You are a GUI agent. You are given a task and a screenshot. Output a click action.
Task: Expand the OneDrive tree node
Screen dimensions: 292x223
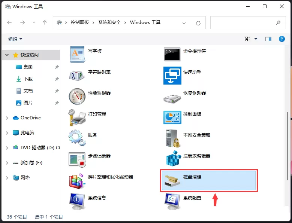point(7,118)
